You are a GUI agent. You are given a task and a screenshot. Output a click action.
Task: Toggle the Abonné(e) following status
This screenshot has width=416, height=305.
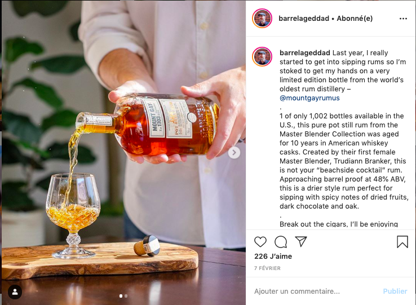[x=355, y=18]
